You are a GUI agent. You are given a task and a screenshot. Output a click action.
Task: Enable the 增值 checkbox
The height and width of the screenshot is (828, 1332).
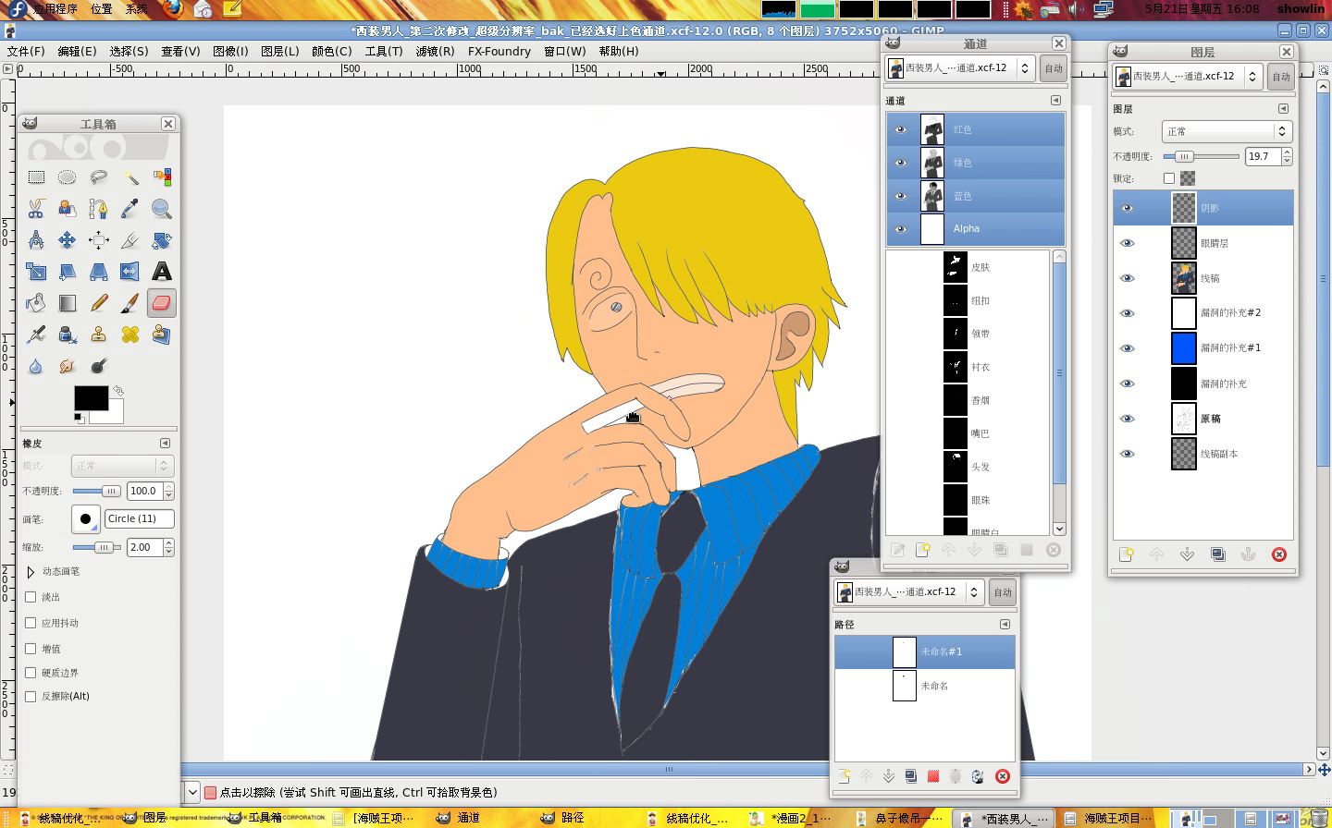click(31, 649)
